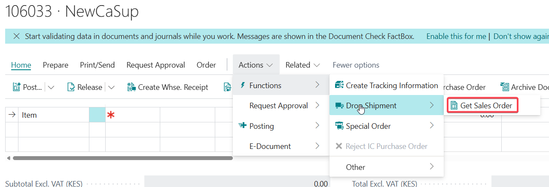Expand the Post dropdown arrow
This screenshot has height=187, width=549.
pyautogui.click(x=51, y=87)
